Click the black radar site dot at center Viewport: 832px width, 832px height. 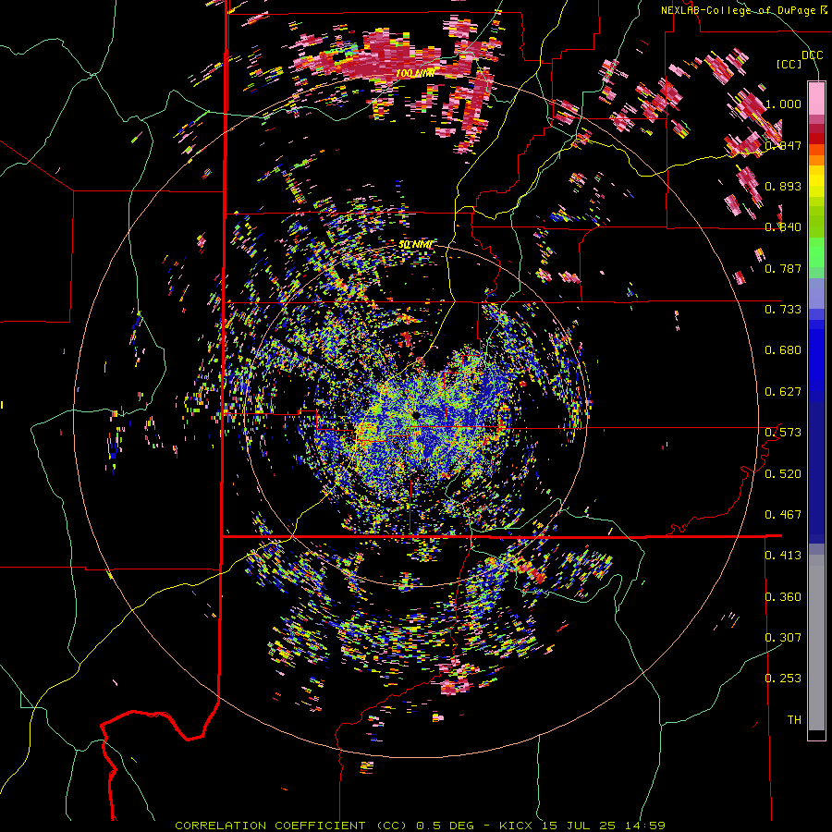coord(415,414)
